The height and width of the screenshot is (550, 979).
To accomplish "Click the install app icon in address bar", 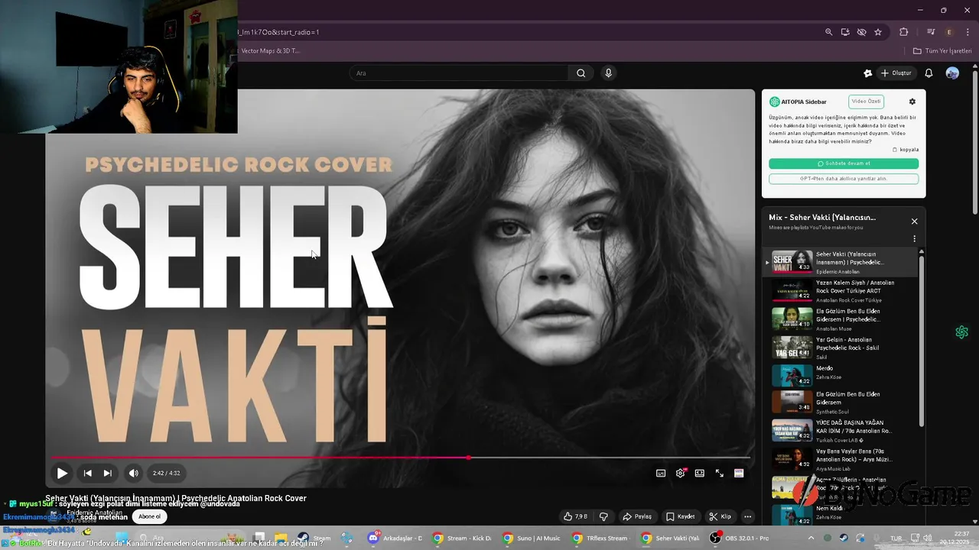I will (x=845, y=32).
